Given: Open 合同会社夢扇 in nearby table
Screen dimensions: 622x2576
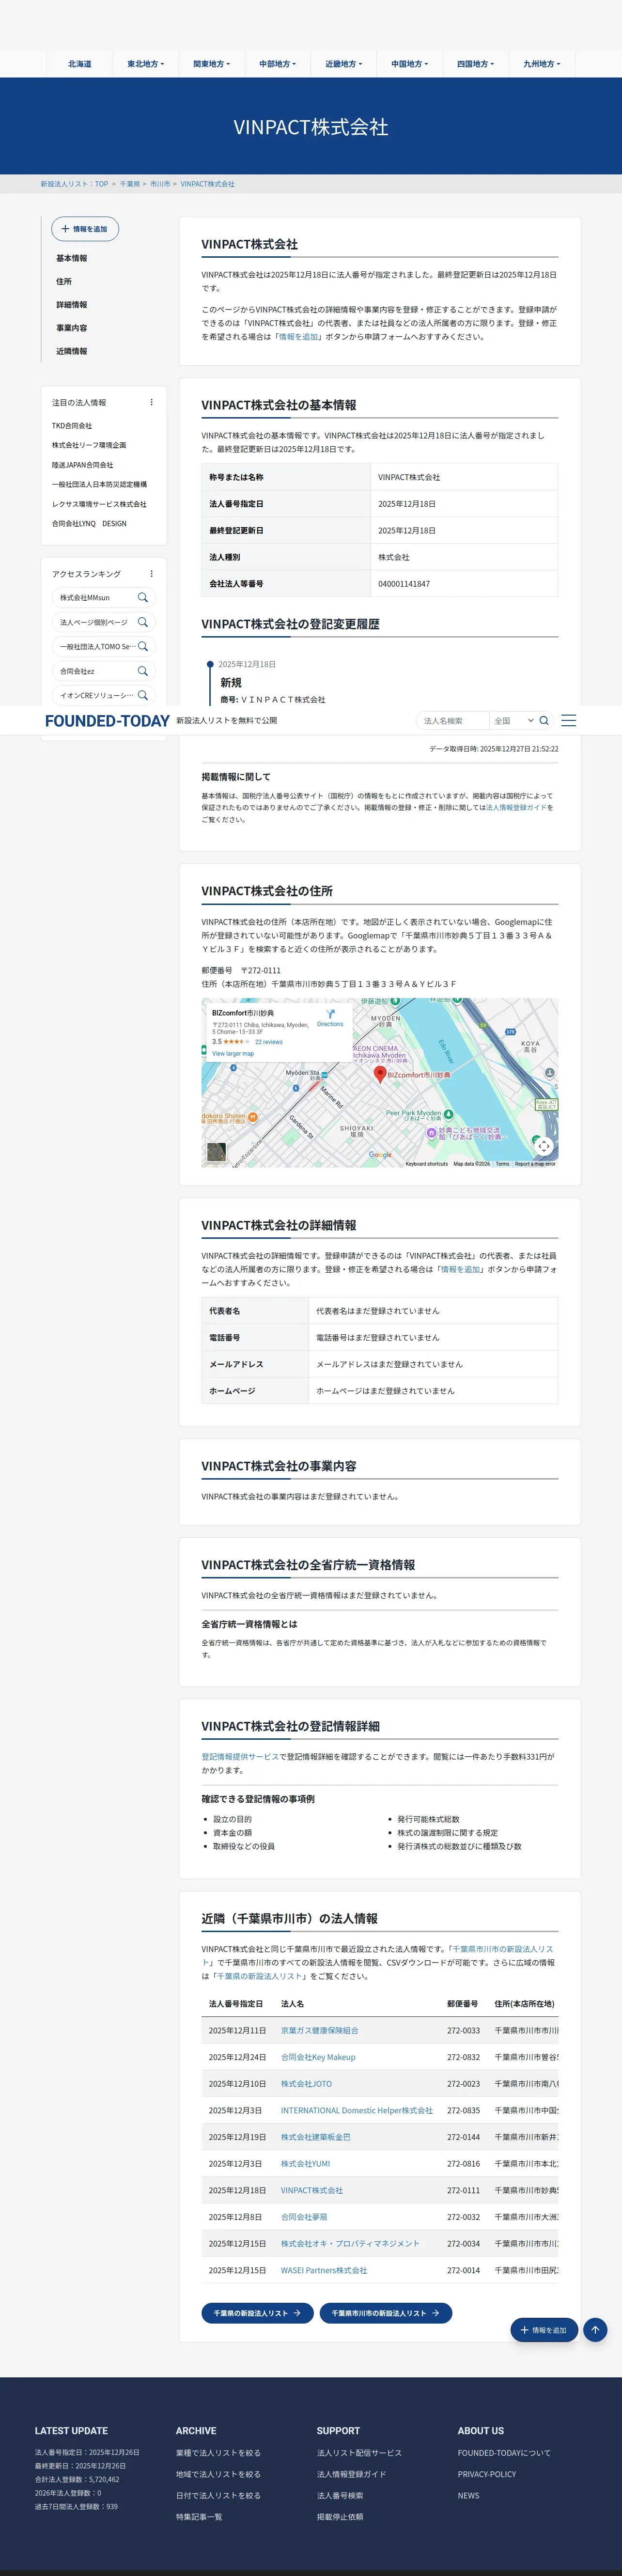Looking at the screenshot, I should 304,2217.
